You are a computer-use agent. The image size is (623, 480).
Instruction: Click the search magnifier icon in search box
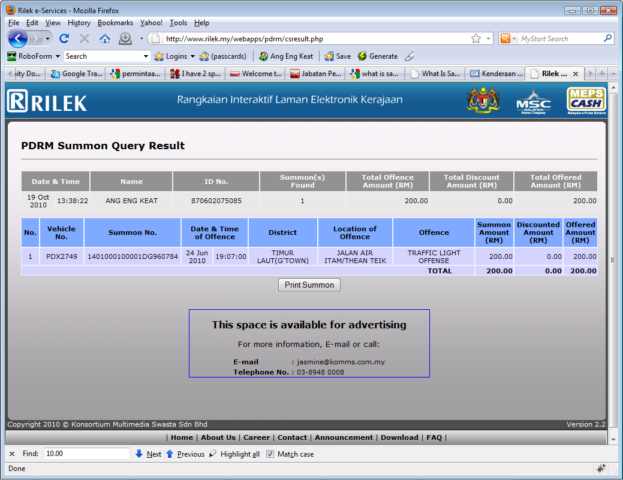pyautogui.click(x=607, y=38)
